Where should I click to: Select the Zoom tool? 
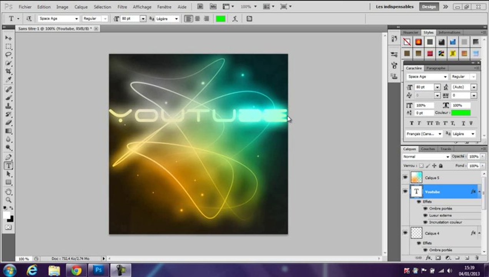pos(8,200)
